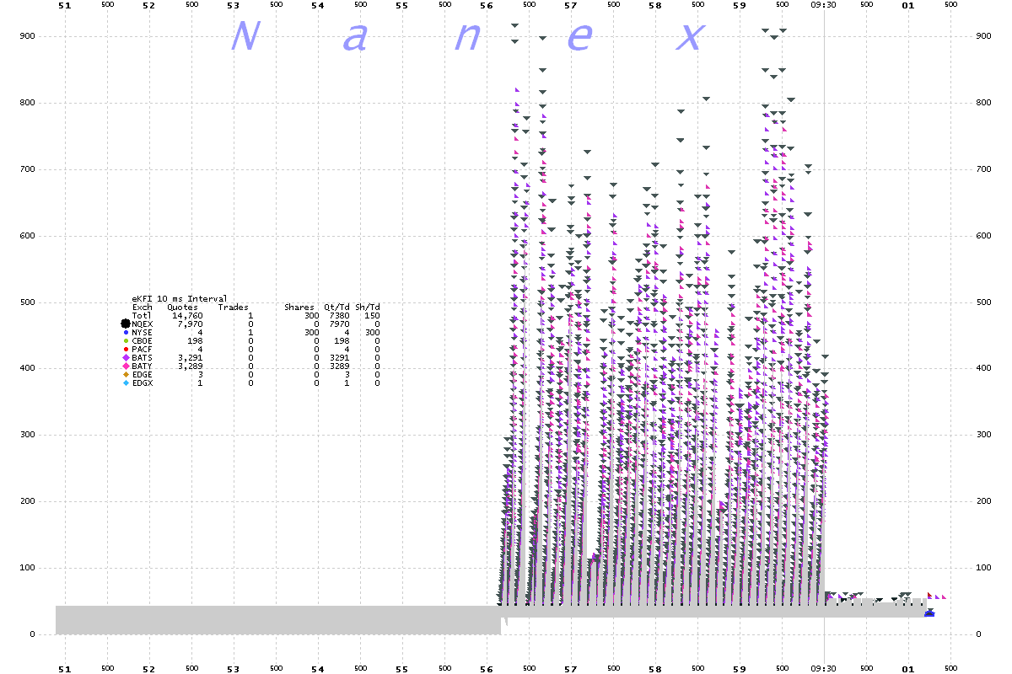Select the 'PACF' exchange label
1012x674 pixels.
142,349
